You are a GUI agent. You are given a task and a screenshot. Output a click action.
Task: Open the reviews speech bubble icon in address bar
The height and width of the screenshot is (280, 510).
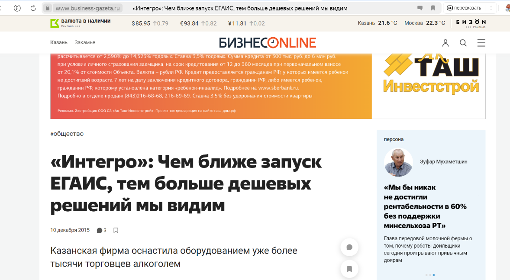(420, 8)
